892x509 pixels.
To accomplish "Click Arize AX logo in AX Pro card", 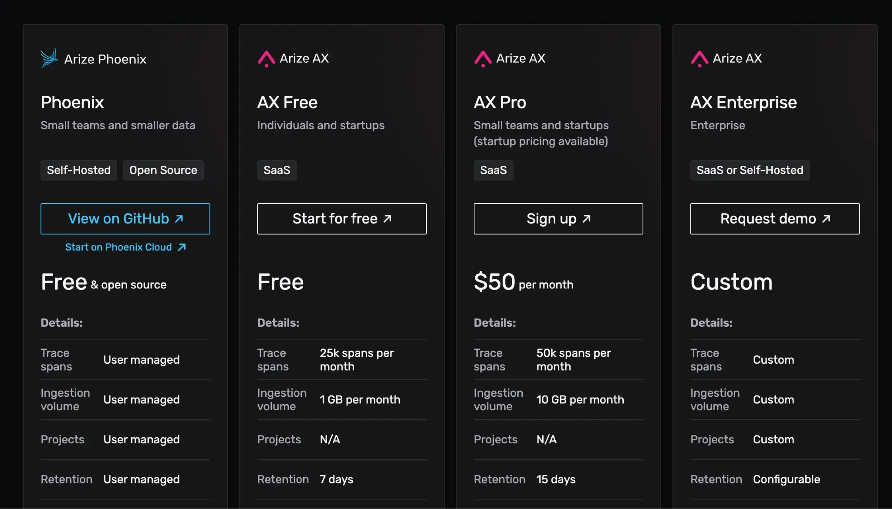I will [483, 59].
